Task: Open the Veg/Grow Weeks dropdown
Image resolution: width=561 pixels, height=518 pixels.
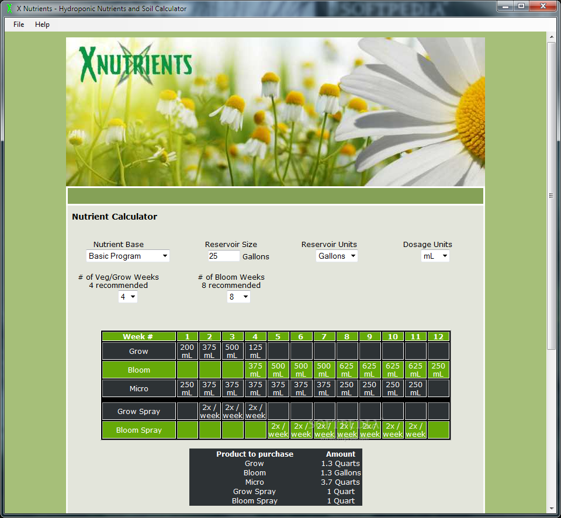Action: tap(128, 297)
